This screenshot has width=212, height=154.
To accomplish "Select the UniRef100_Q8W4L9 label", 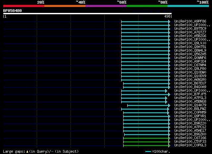I will pyautogui.click(x=190, y=51).
